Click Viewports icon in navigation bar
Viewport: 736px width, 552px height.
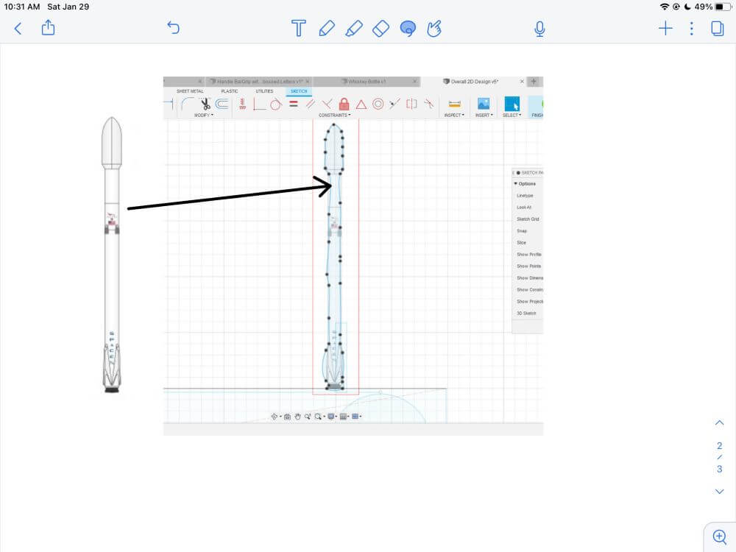[x=355, y=417]
